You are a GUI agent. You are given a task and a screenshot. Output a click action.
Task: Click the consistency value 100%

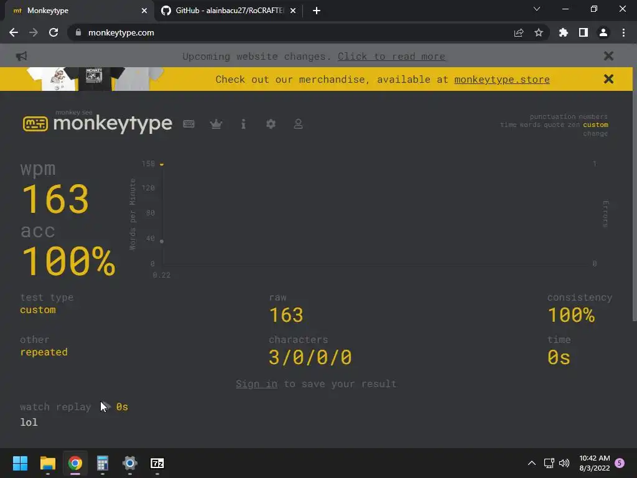(x=571, y=315)
